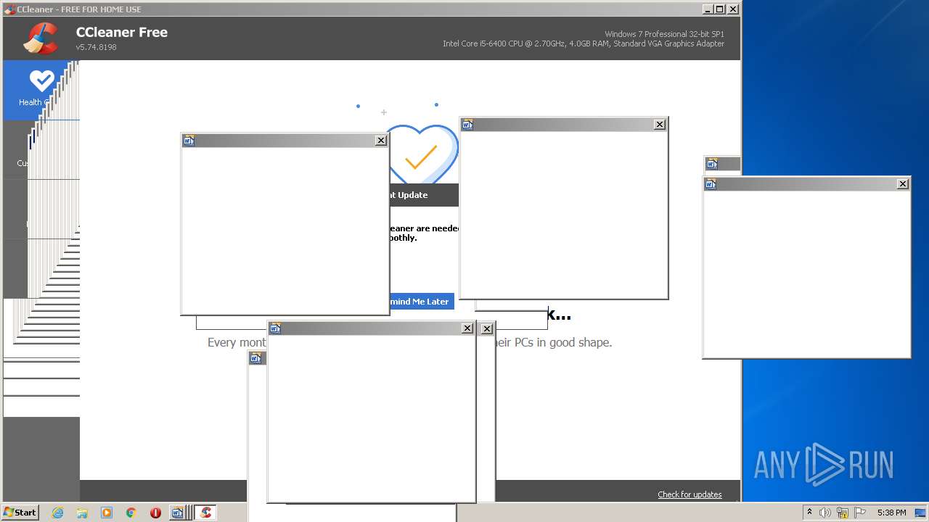Open the volume control tray icon
This screenshot has width=929, height=522.
(x=825, y=513)
